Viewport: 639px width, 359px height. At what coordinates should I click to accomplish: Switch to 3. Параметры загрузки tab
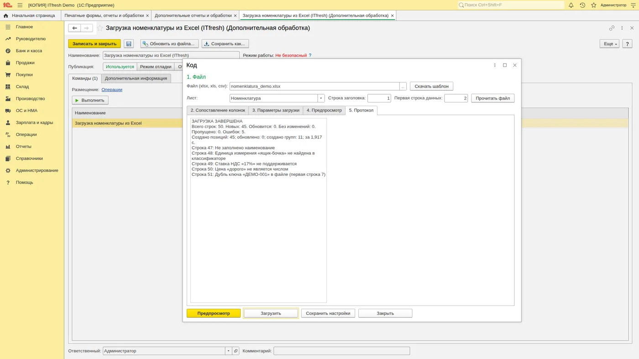276,110
